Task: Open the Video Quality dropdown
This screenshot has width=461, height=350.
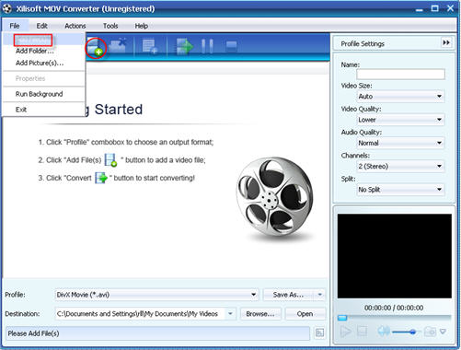Action: (400, 120)
